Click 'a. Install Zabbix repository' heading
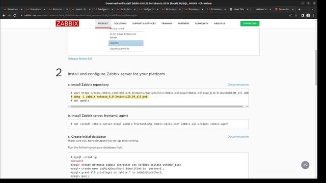The width and height of the screenshot is (326, 183). tap(88, 85)
